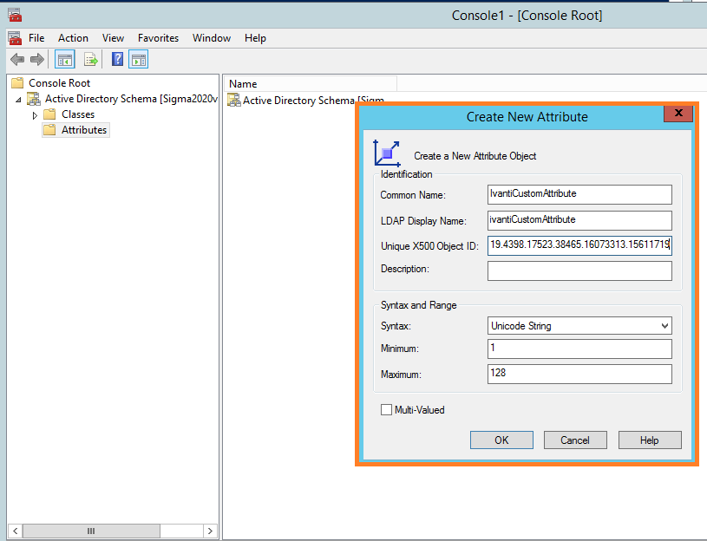Image resolution: width=707 pixels, height=541 pixels.
Task: Enable the Multi-Valued checkbox
Action: click(386, 409)
